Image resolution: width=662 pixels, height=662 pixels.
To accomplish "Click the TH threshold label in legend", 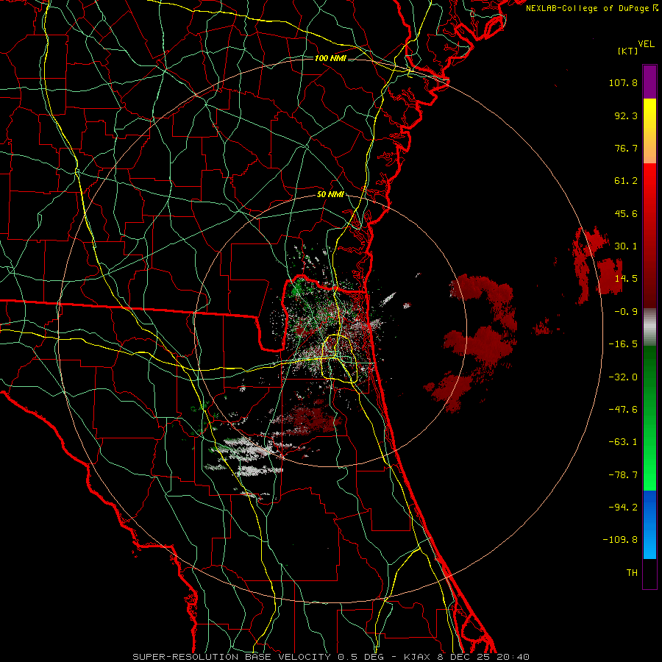I will (x=632, y=573).
